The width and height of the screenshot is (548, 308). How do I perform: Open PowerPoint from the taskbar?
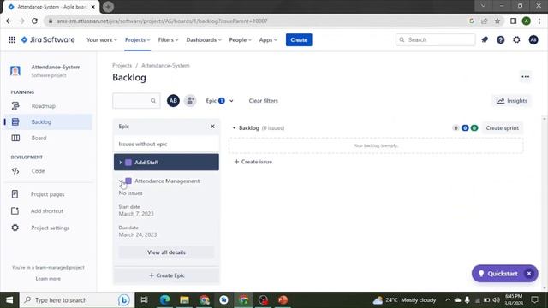tap(283, 300)
